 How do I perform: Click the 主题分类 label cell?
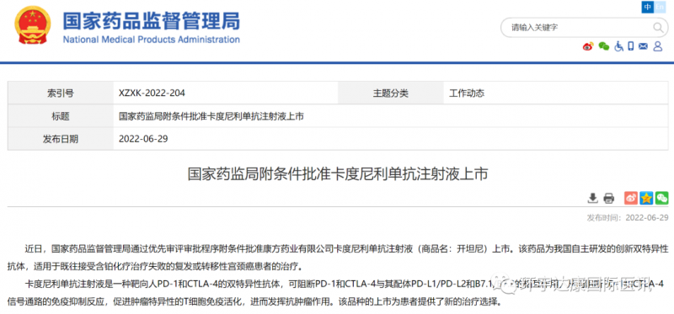tap(391, 93)
